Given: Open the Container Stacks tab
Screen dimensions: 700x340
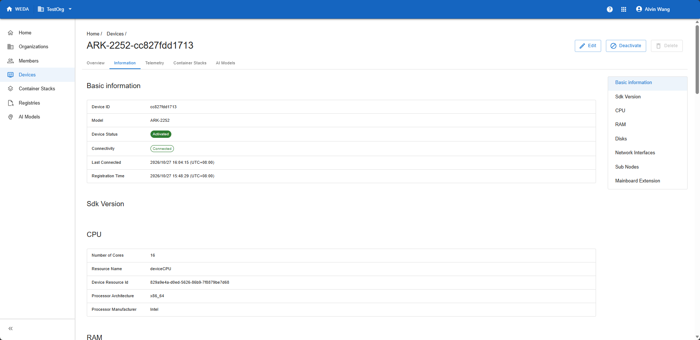Looking at the screenshot, I should pyautogui.click(x=190, y=63).
